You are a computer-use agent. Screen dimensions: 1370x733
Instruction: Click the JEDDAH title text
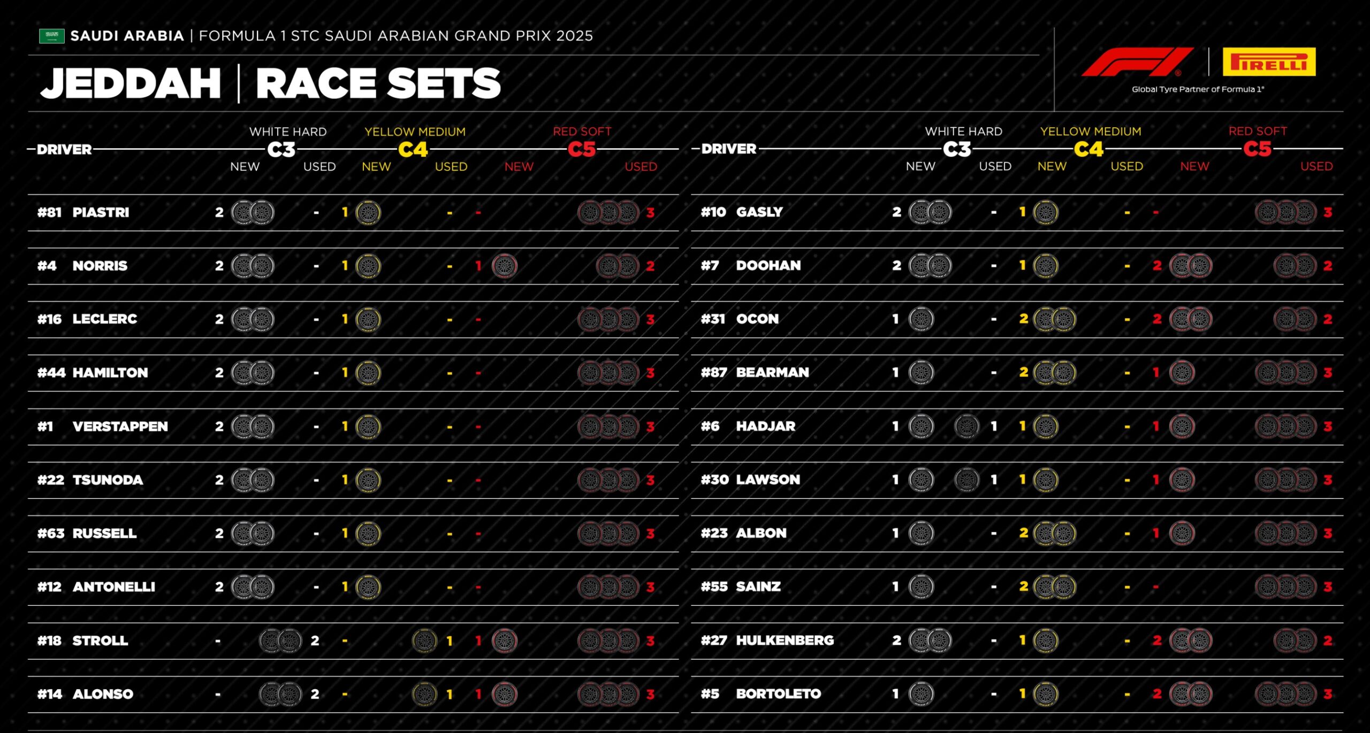click(x=131, y=83)
